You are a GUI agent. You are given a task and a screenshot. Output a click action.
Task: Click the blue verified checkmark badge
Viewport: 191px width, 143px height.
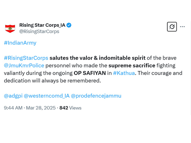[x=69, y=25]
